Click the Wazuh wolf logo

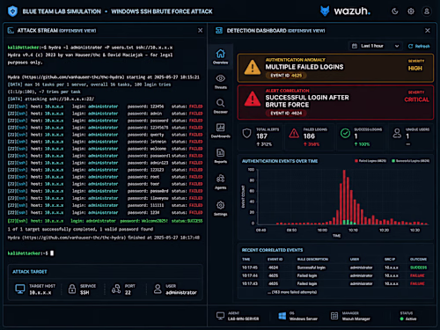tap(325, 11)
